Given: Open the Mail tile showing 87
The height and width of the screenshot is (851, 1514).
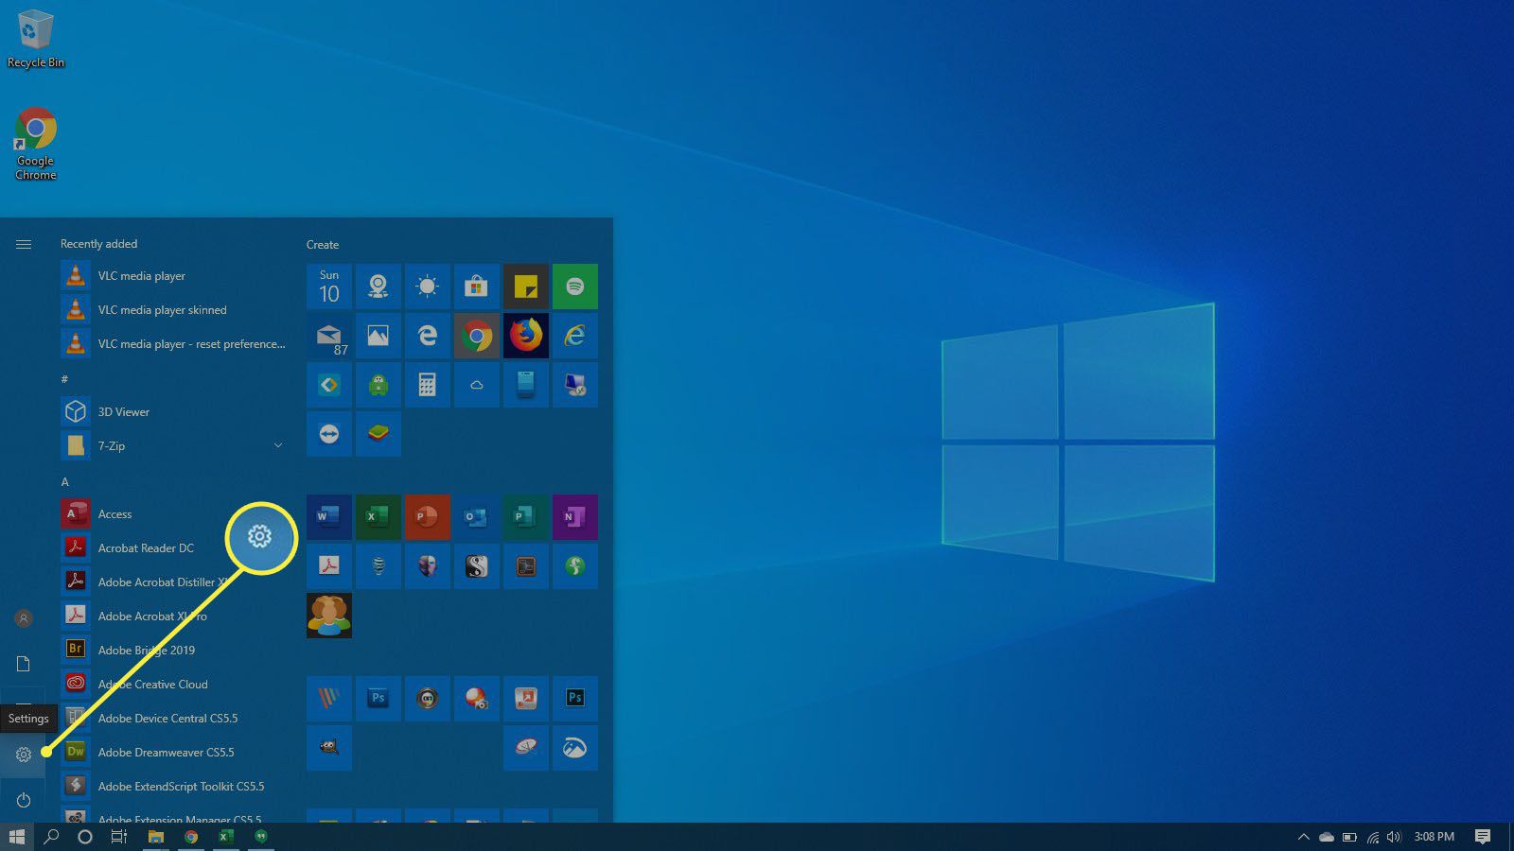Looking at the screenshot, I should pos(329,336).
